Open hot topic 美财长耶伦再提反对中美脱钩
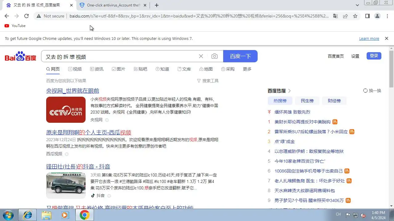 pyautogui.click(x=303, y=122)
